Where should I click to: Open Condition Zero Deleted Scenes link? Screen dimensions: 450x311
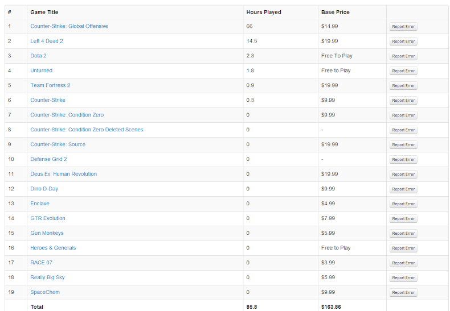(x=87, y=130)
